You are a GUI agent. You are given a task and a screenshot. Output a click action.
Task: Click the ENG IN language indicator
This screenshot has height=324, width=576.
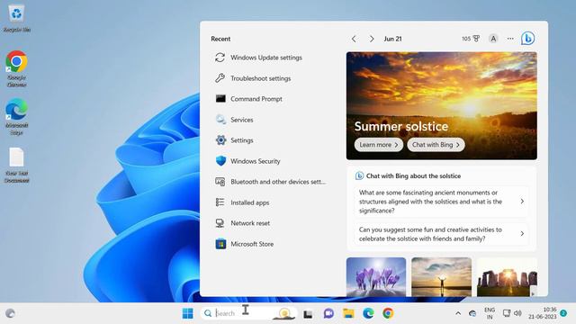(490, 313)
